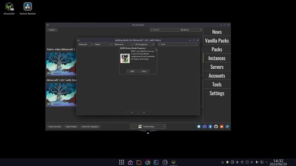Switch to the Tools tab
This screenshot has width=296, height=166.
point(217,84)
